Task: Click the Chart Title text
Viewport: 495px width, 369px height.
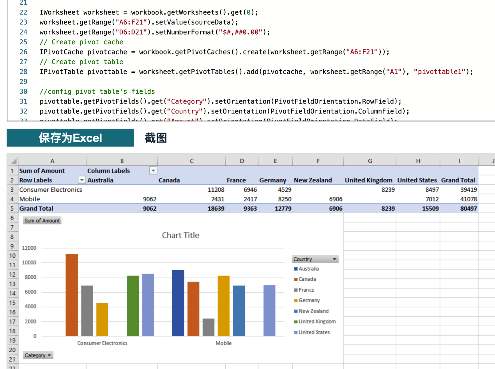Action: [180, 235]
